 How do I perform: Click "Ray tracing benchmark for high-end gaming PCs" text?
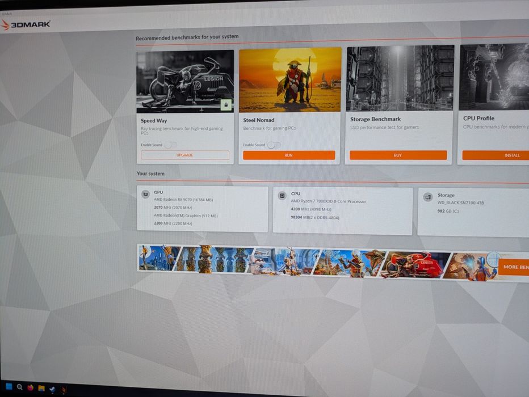tap(182, 130)
